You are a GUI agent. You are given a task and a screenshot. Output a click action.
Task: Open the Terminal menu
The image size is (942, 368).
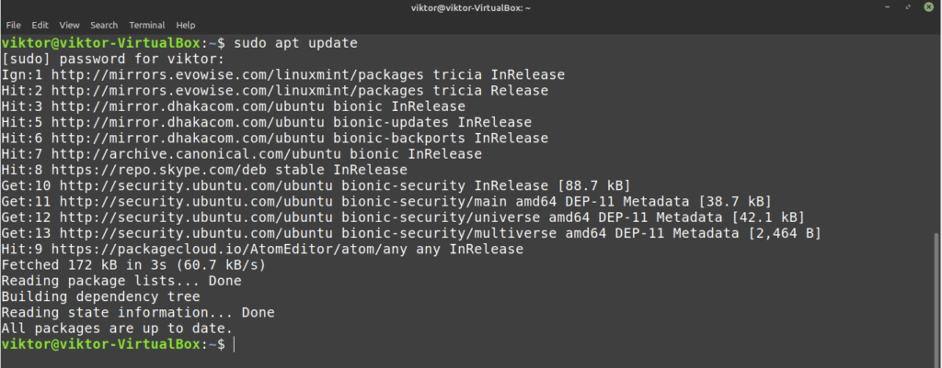tap(147, 25)
